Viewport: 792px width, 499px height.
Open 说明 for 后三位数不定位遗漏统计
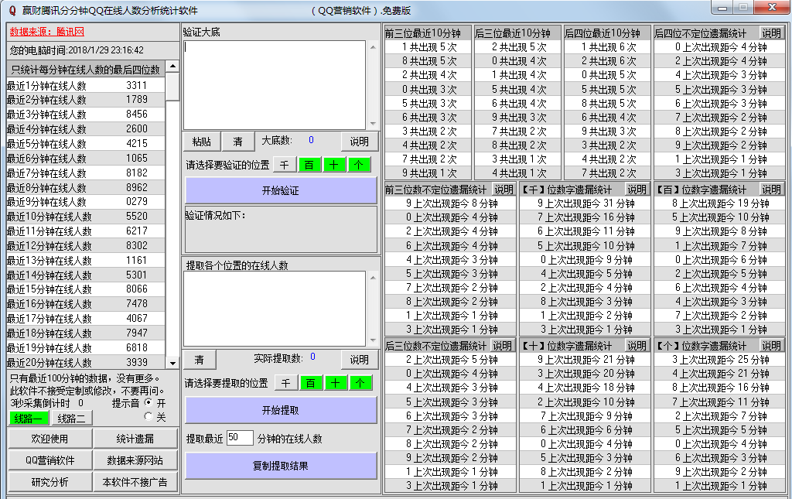pyautogui.click(x=503, y=346)
